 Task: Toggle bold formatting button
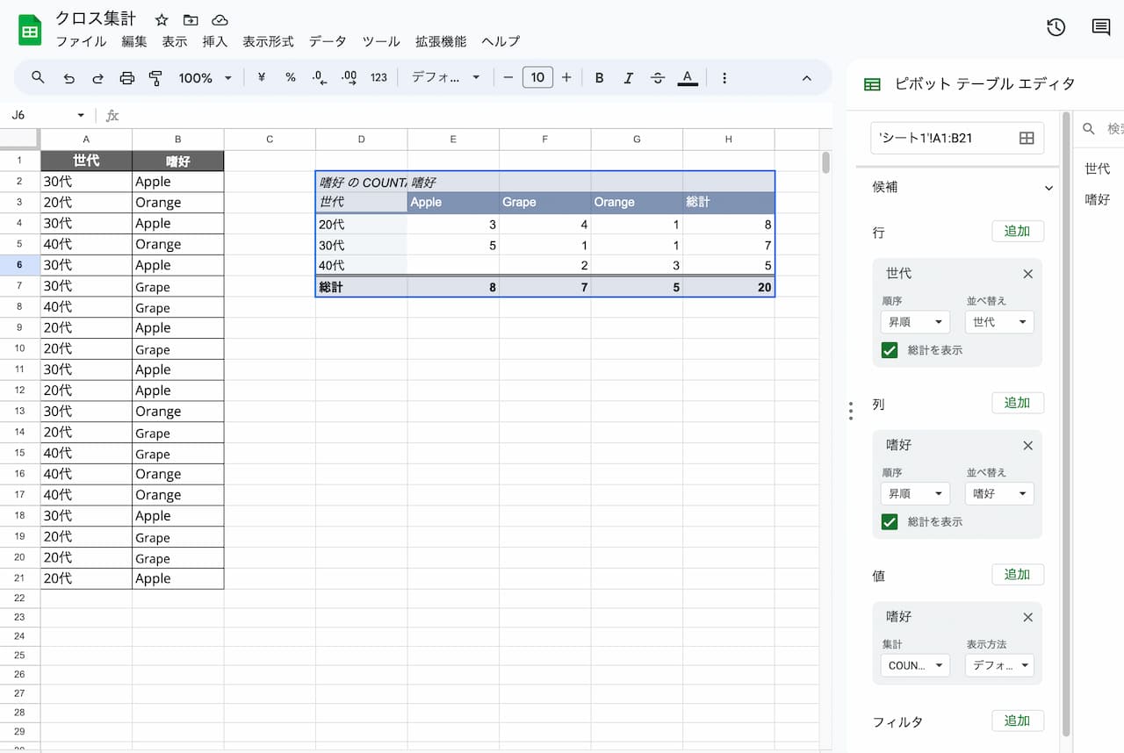tap(599, 78)
